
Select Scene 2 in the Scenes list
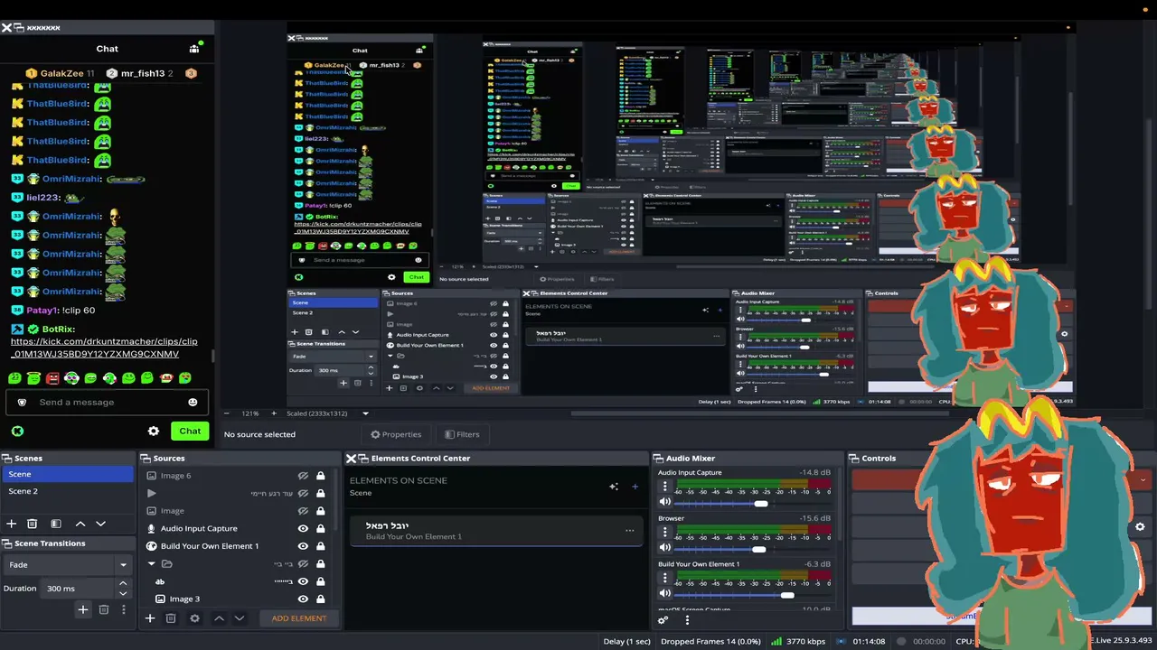click(x=68, y=491)
